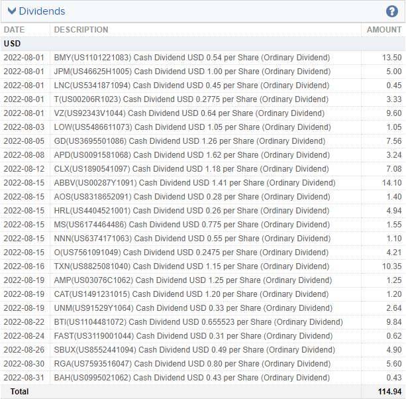406x399 pixels.
Task: Select the APD cash dividend description
Action: coord(192,155)
